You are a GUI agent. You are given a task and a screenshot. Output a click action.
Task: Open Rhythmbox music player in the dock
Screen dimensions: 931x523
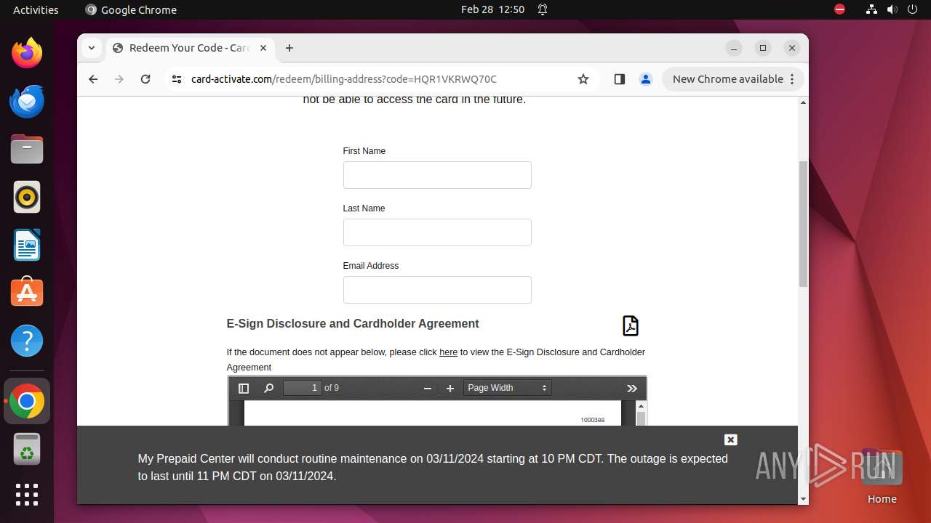pyautogui.click(x=27, y=197)
